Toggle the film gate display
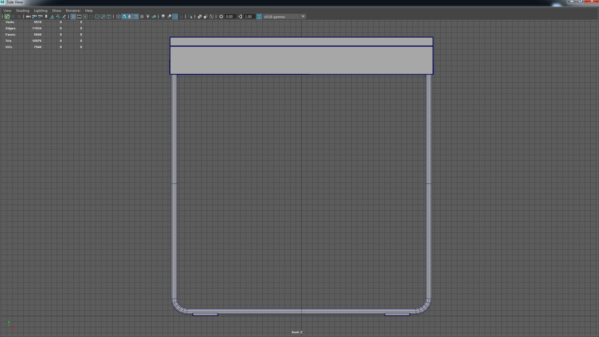Viewport: 599px width, 337px height. pos(79,17)
